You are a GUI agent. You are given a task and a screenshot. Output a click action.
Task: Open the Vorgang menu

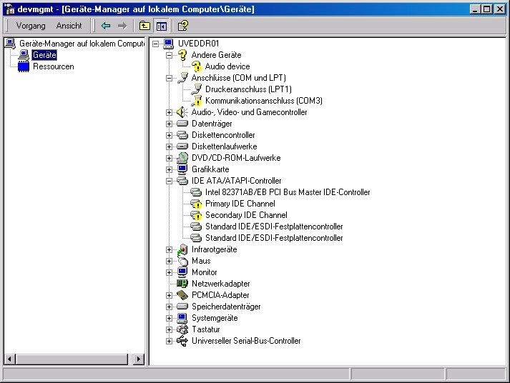click(31, 26)
